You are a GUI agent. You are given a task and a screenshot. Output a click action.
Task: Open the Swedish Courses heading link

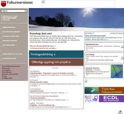[92, 68]
